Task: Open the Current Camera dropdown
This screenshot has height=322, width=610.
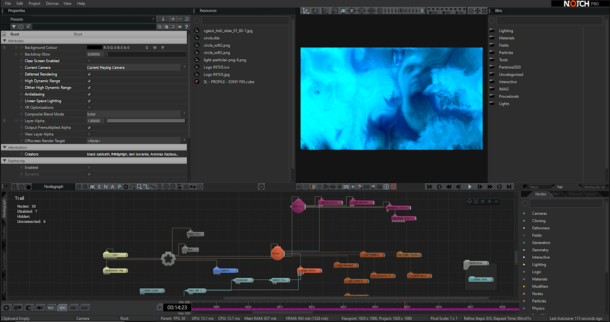Action: [136, 67]
